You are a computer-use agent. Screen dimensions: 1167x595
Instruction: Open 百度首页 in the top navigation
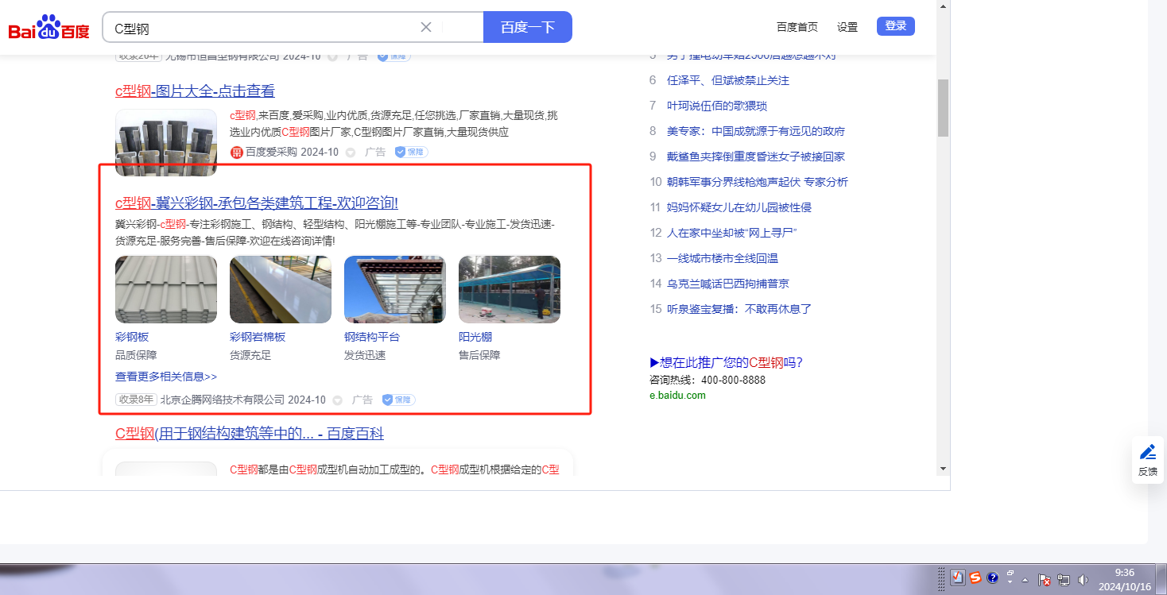797,27
